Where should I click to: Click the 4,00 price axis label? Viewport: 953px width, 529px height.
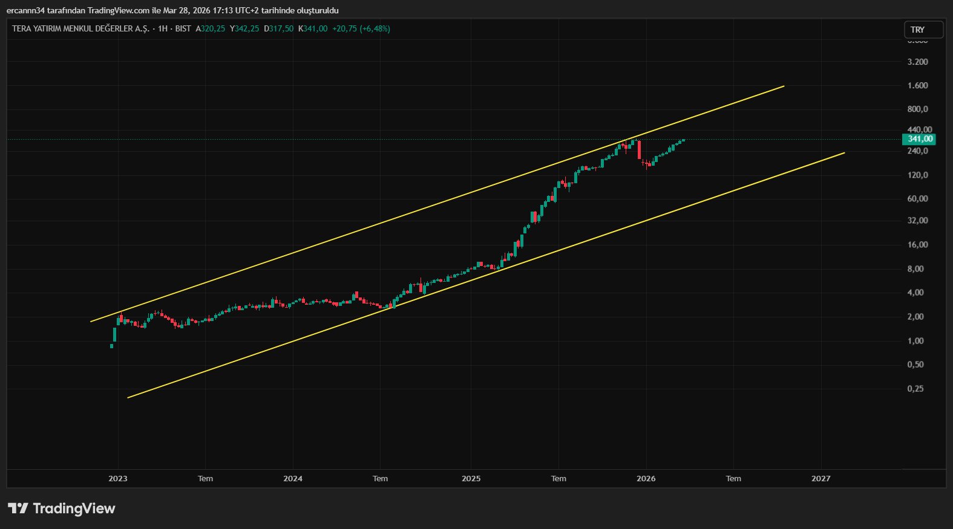tap(915, 292)
